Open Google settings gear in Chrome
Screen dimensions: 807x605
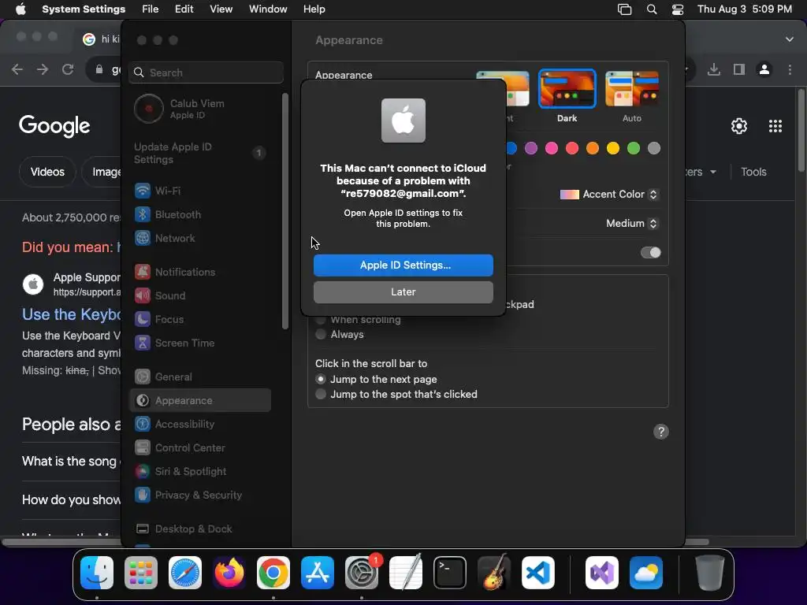[x=739, y=126]
